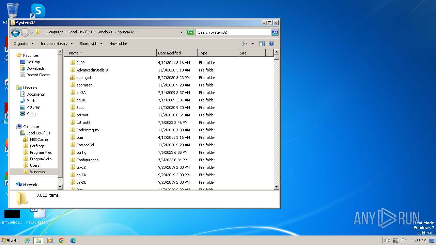Select Users folder in the tree
436x245 pixels.
(x=34, y=165)
